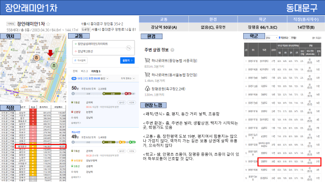
Task: Click the 다시입력 reset button
Action: (x=80, y=60)
